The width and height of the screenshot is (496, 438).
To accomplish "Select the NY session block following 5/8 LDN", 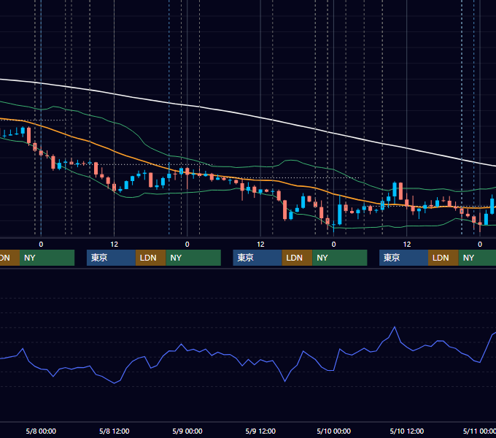I will tap(193, 258).
